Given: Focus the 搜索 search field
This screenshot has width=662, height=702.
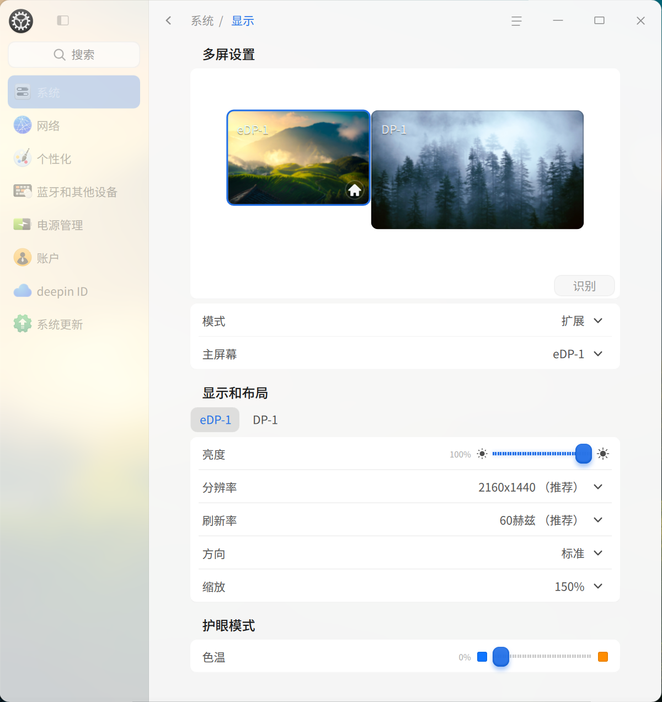Looking at the screenshot, I should point(74,55).
